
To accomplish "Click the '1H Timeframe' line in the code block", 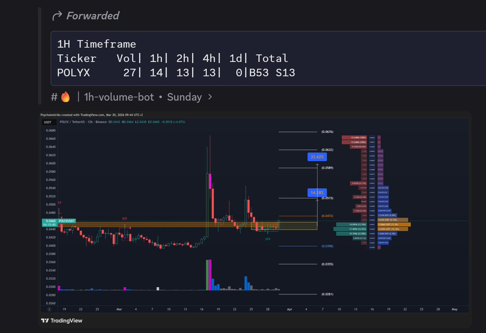I will click(96, 44).
